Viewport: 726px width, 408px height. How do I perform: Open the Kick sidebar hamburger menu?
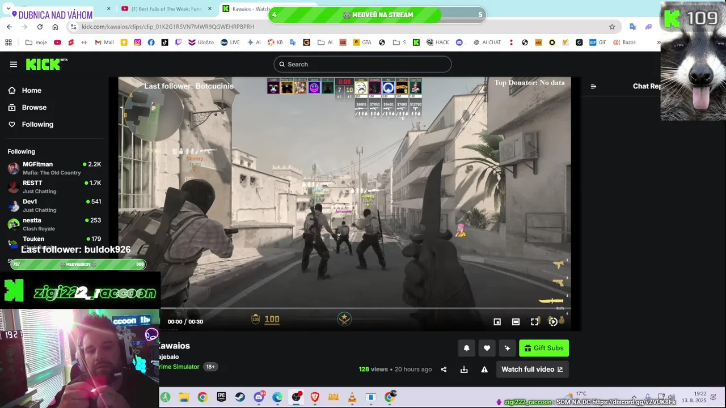14,64
